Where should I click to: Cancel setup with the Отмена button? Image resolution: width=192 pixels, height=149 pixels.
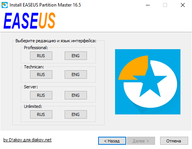click(174, 141)
